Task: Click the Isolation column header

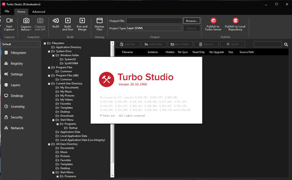Action: tap(153, 52)
